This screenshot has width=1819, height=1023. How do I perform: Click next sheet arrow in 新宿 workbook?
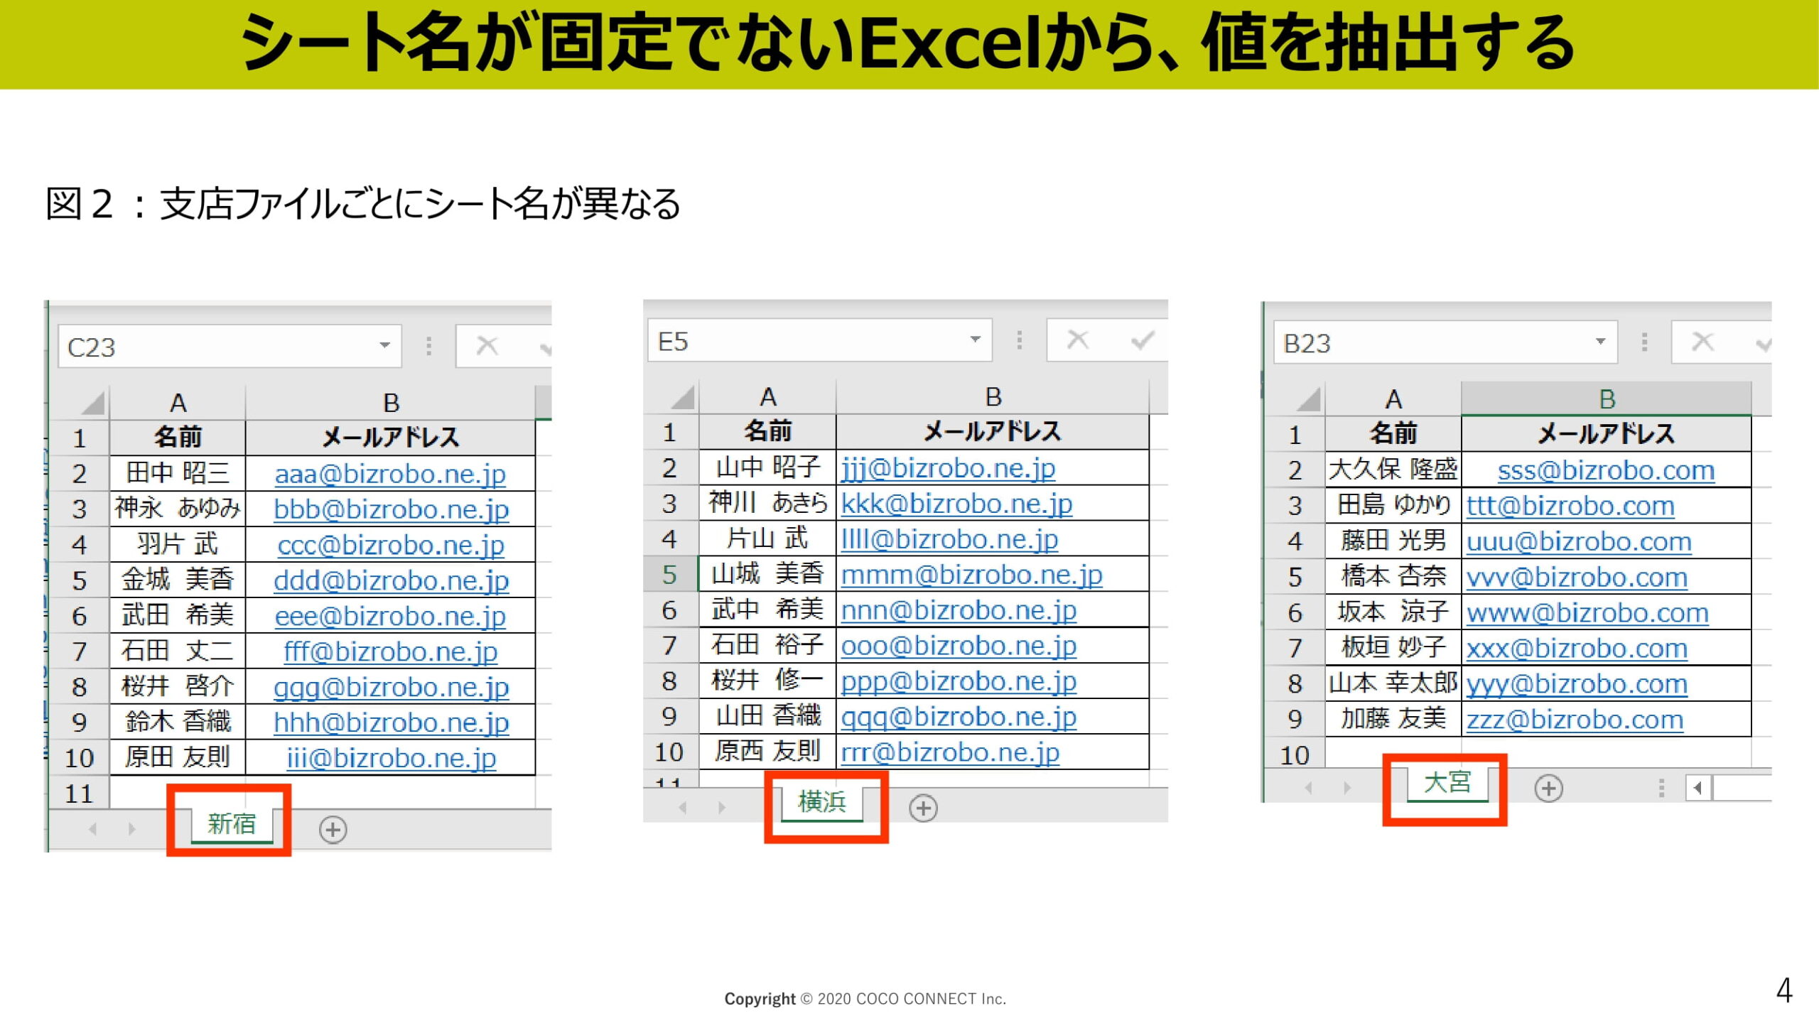[131, 829]
